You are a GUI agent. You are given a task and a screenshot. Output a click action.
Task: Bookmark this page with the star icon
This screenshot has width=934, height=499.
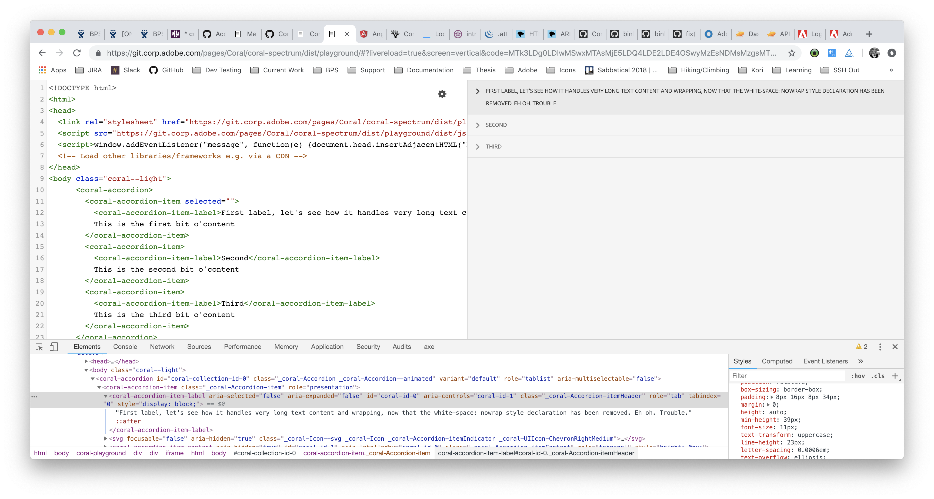[792, 53]
